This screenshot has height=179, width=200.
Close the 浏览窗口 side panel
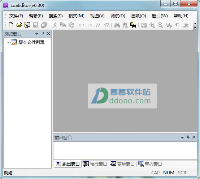(48, 34)
